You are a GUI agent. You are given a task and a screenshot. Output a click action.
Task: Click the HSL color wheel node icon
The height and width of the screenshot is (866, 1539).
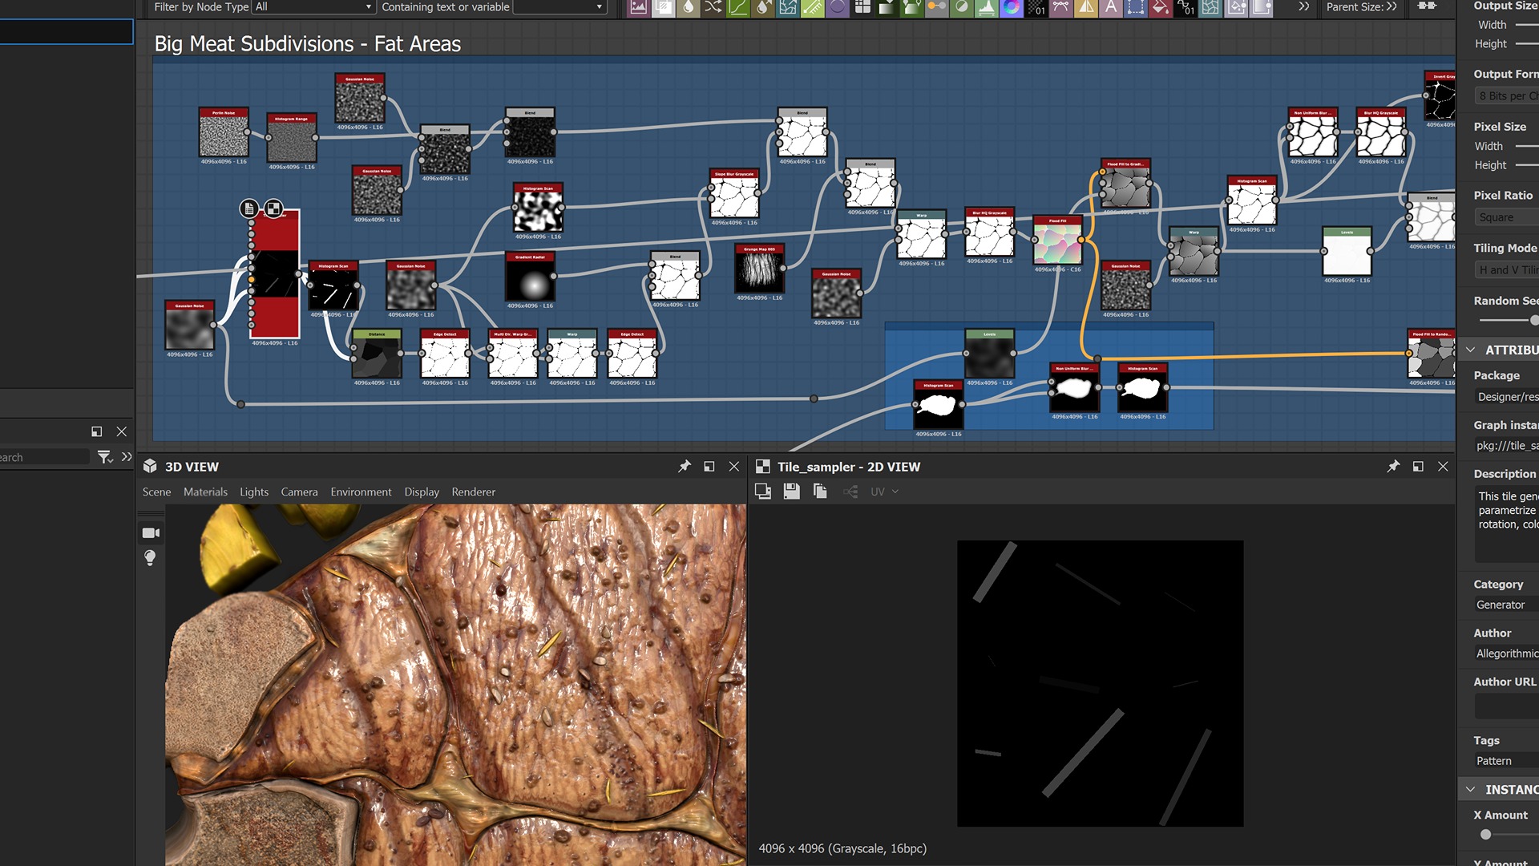coord(1012,7)
